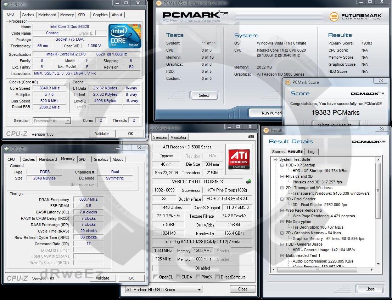Enable the PhysX checkbox
This screenshot has width=392, height=300.
tap(198, 277)
